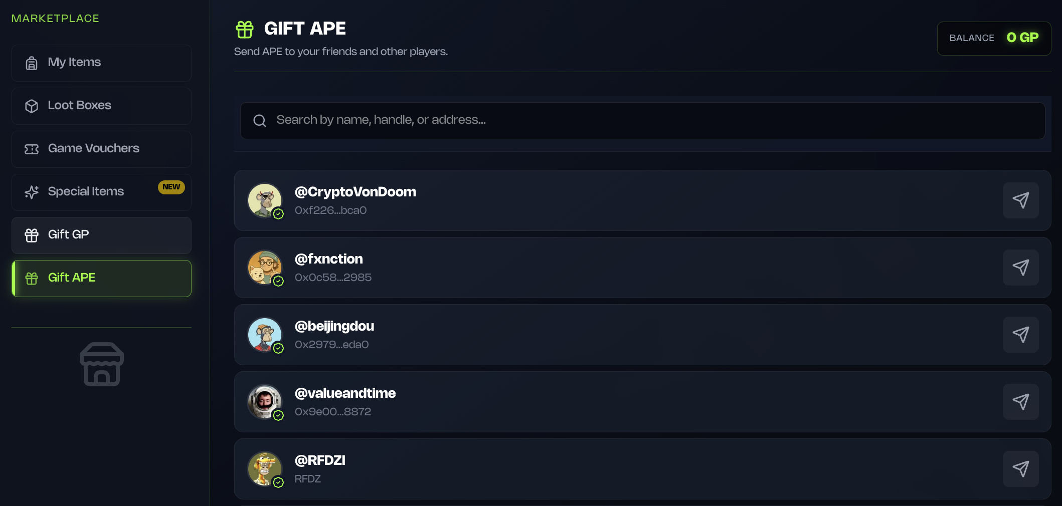Go to Loot Boxes

click(x=101, y=106)
